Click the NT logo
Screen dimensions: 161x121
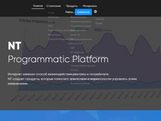coord(14,46)
